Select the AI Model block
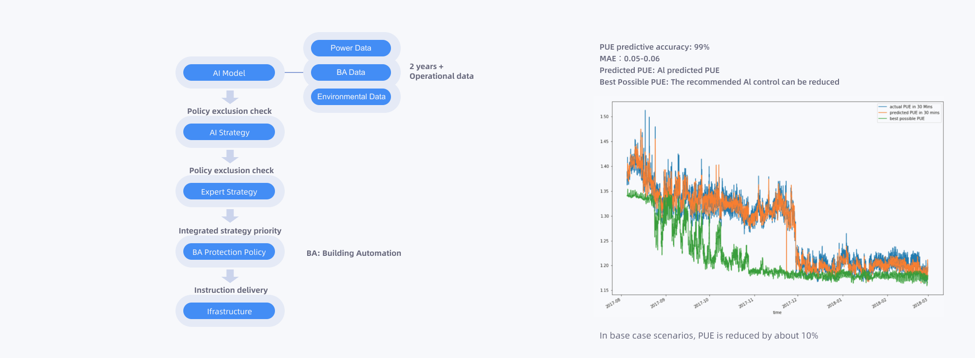 point(229,73)
